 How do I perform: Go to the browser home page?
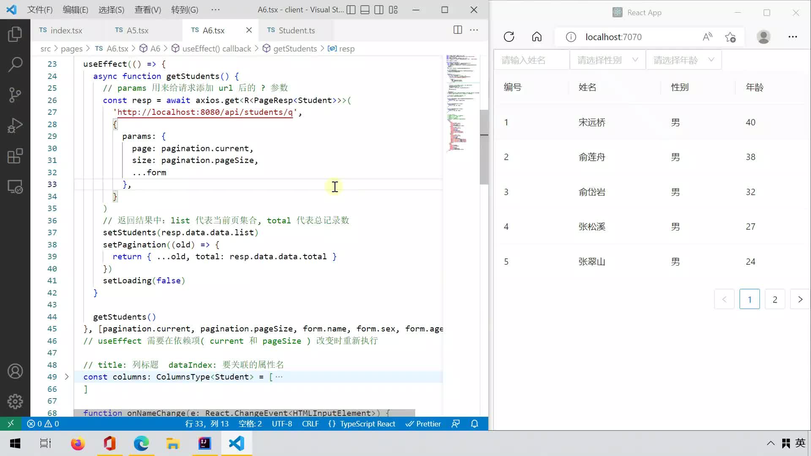[x=536, y=37]
